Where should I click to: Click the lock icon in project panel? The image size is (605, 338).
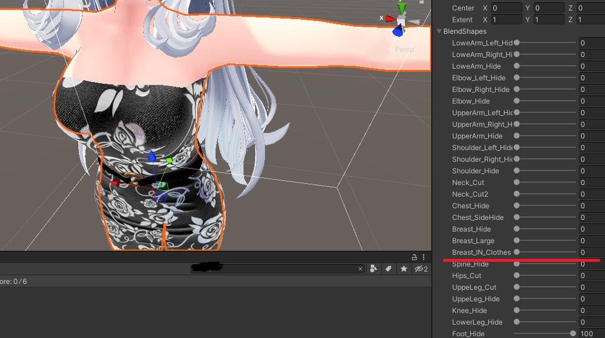tap(414, 257)
